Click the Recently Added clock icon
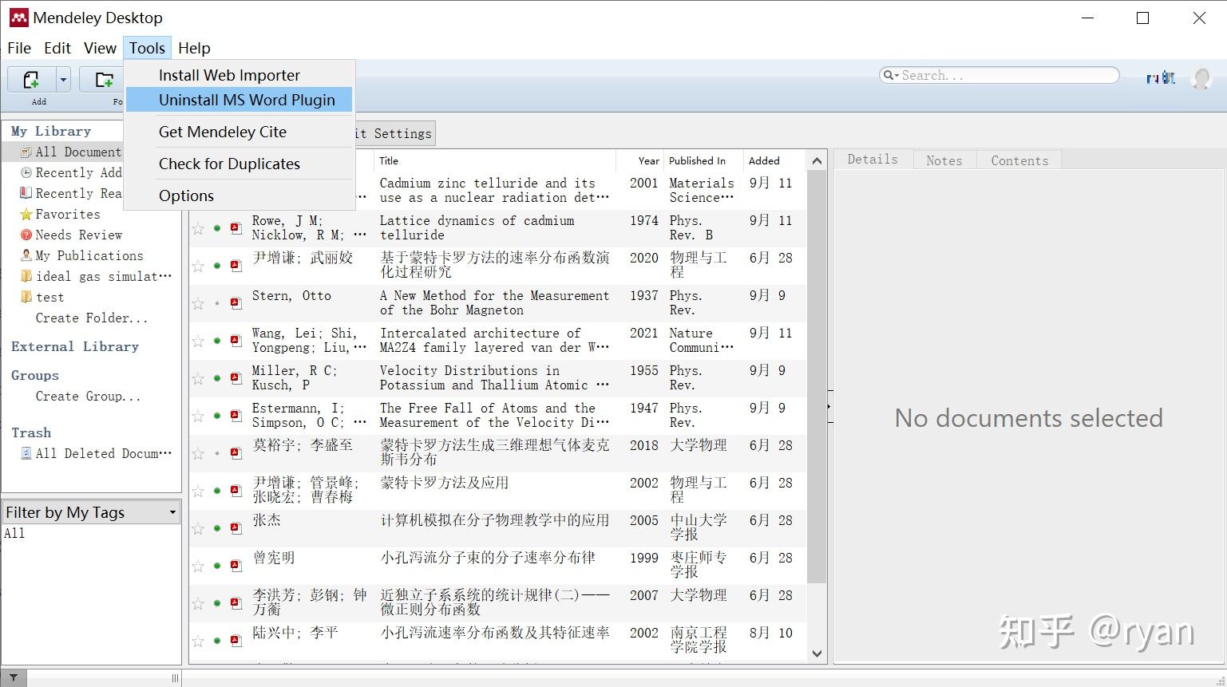The image size is (1227, 687). click(x=26, y=172)
